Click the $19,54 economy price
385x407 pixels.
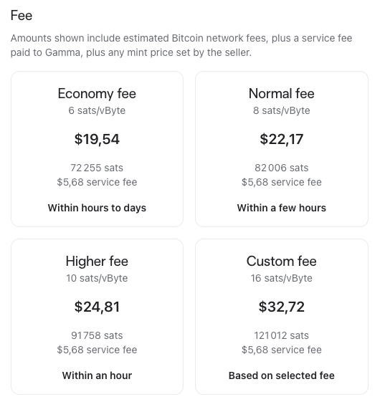click(x=97, y=139)
